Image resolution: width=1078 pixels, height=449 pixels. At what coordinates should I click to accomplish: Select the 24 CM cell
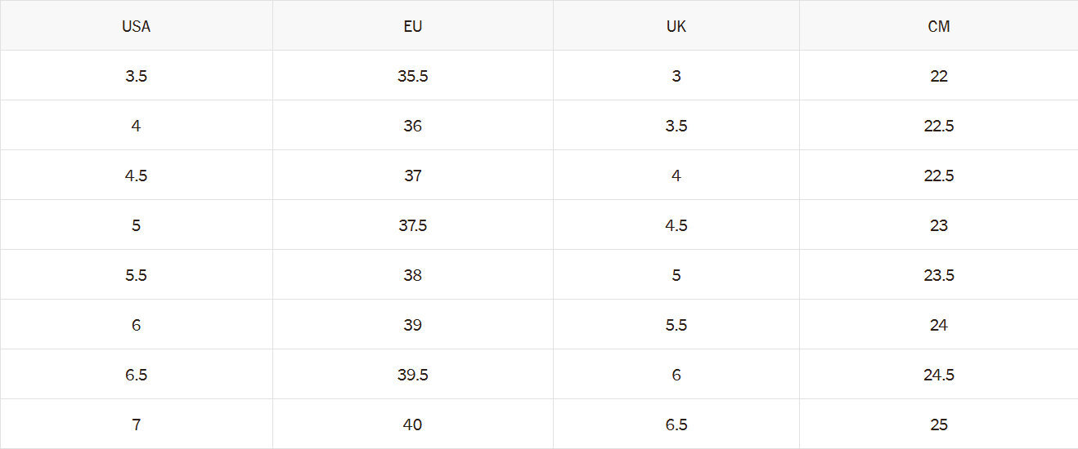click(939, 325)
